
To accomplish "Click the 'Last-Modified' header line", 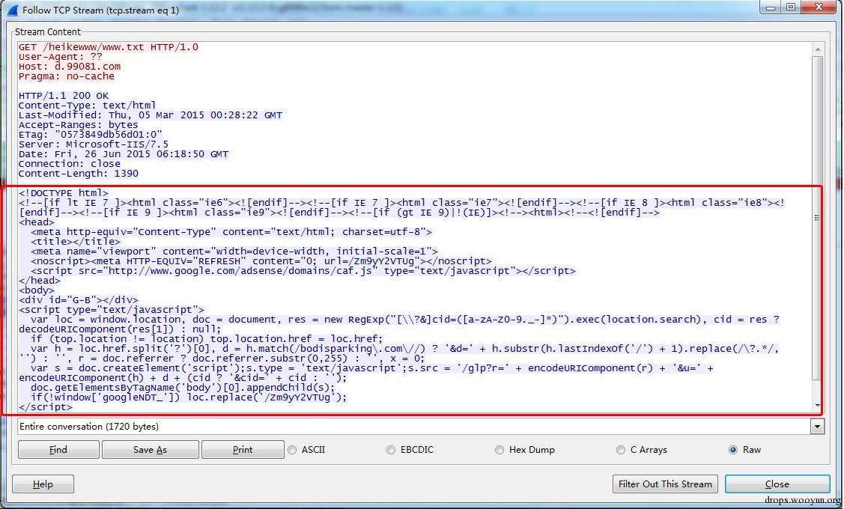I will pos(151,115).
